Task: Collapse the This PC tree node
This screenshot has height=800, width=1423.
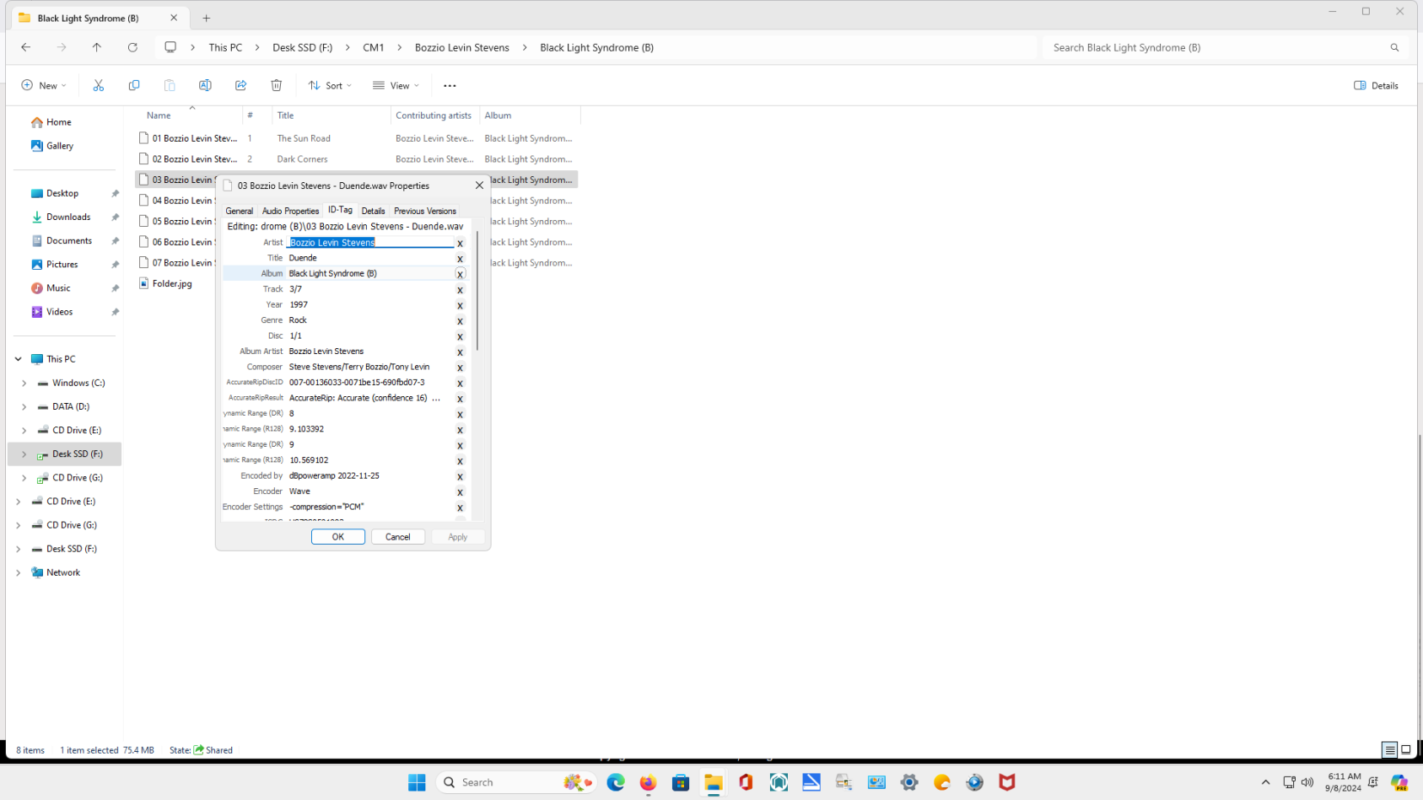Action: [x=19, y=359]
